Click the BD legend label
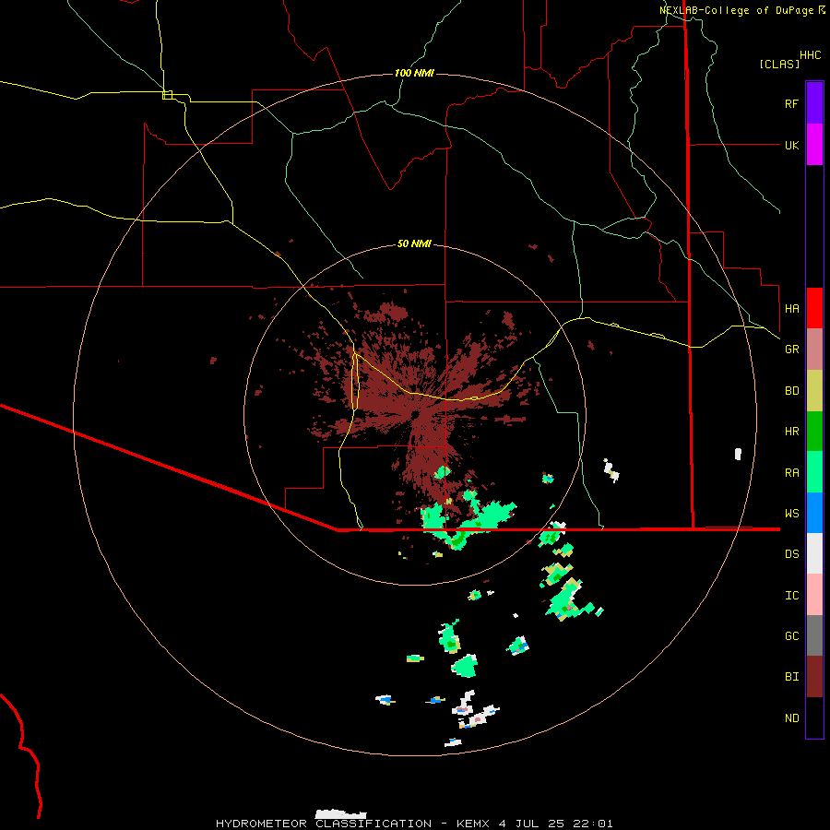Image resolution: width=830 pixels, height=830 pixels. [x=791, y=391]
